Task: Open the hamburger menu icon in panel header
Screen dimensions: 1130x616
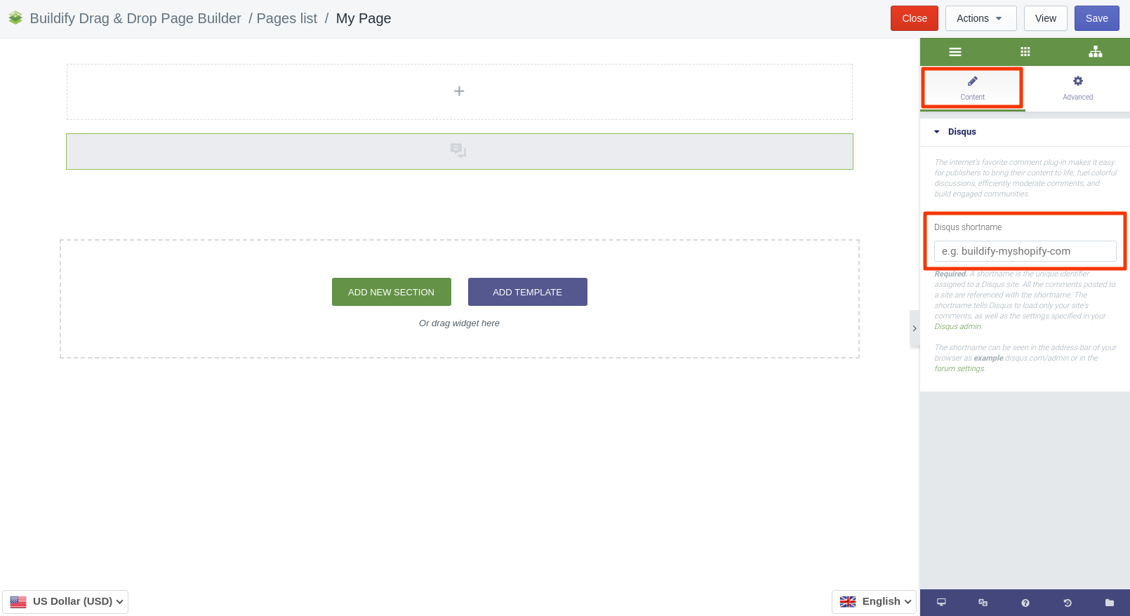Action: 955,52
